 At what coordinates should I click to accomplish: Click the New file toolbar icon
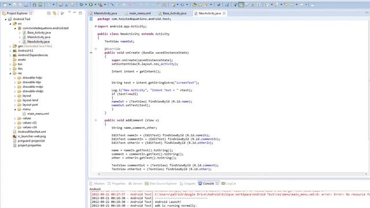click(x=5, y=5)
